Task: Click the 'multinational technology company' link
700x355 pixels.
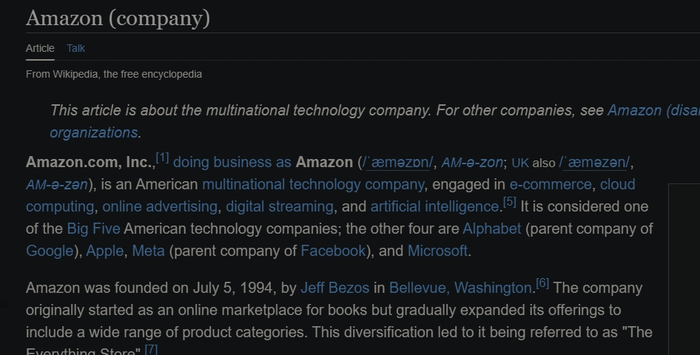Action: (313, 184)
